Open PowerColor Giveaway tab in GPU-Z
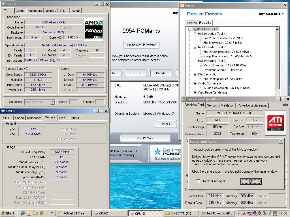This screenshot has height=217, width=290. [x=252, y=105]
